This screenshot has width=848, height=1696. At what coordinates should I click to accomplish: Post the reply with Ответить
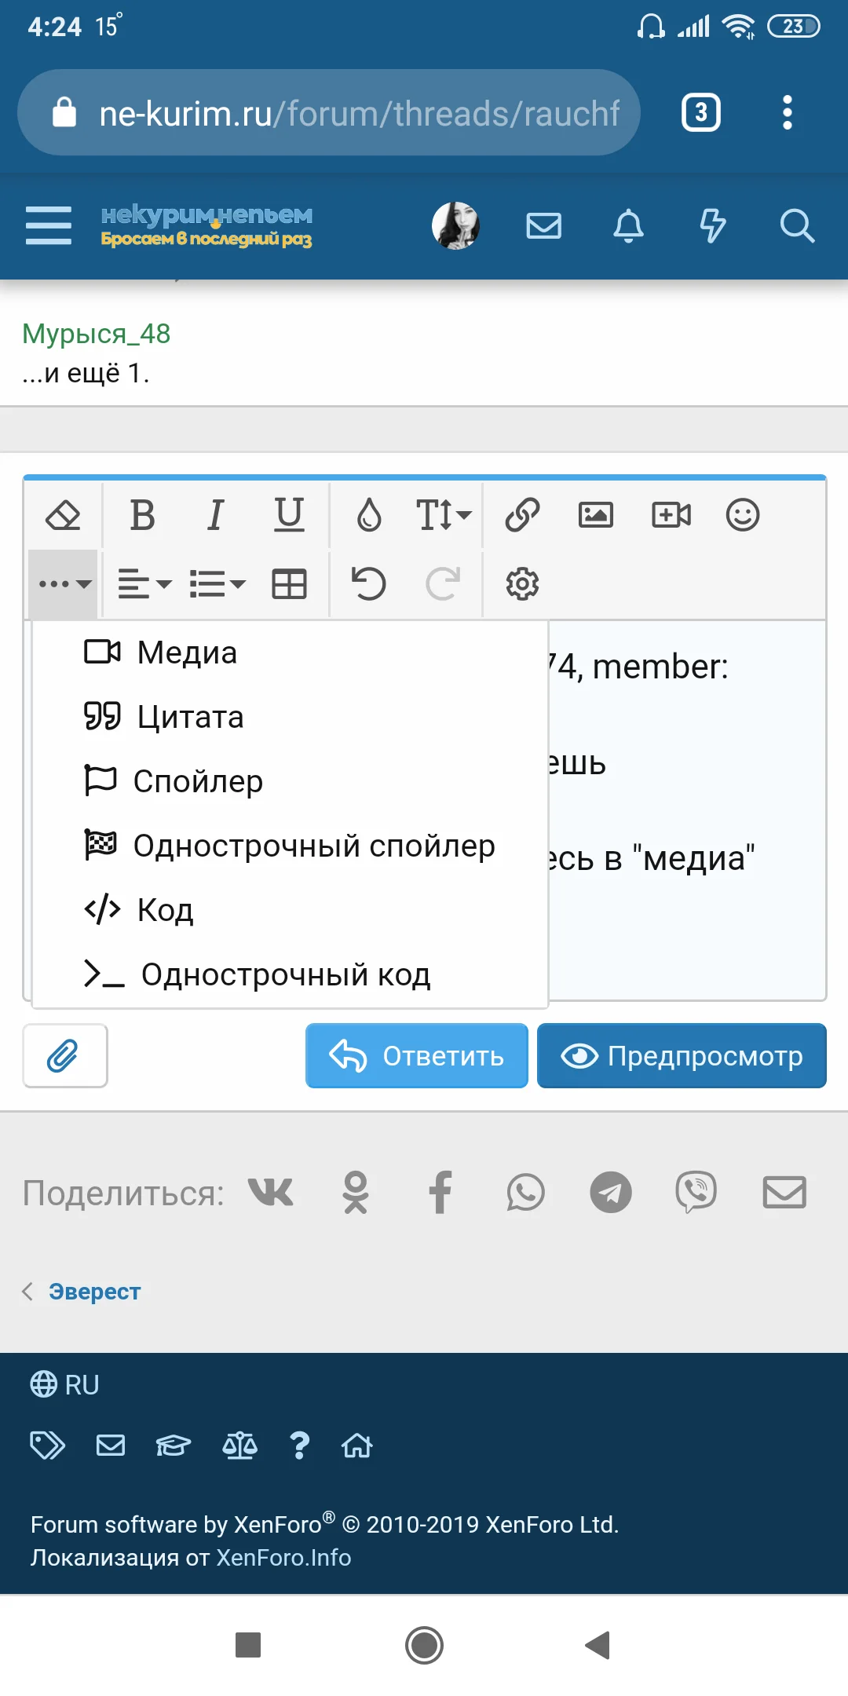coord(416,1056)
